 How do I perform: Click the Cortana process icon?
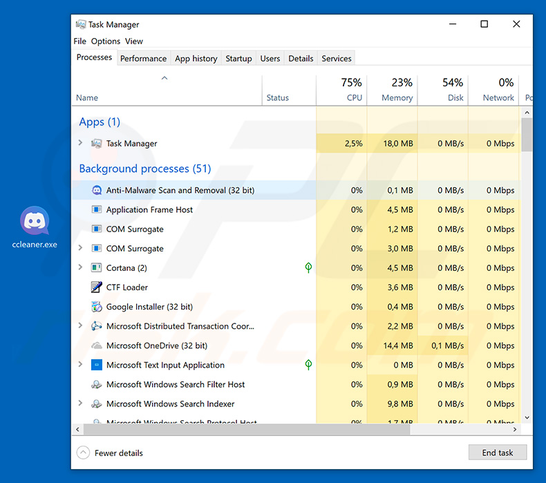pos(97,268)
